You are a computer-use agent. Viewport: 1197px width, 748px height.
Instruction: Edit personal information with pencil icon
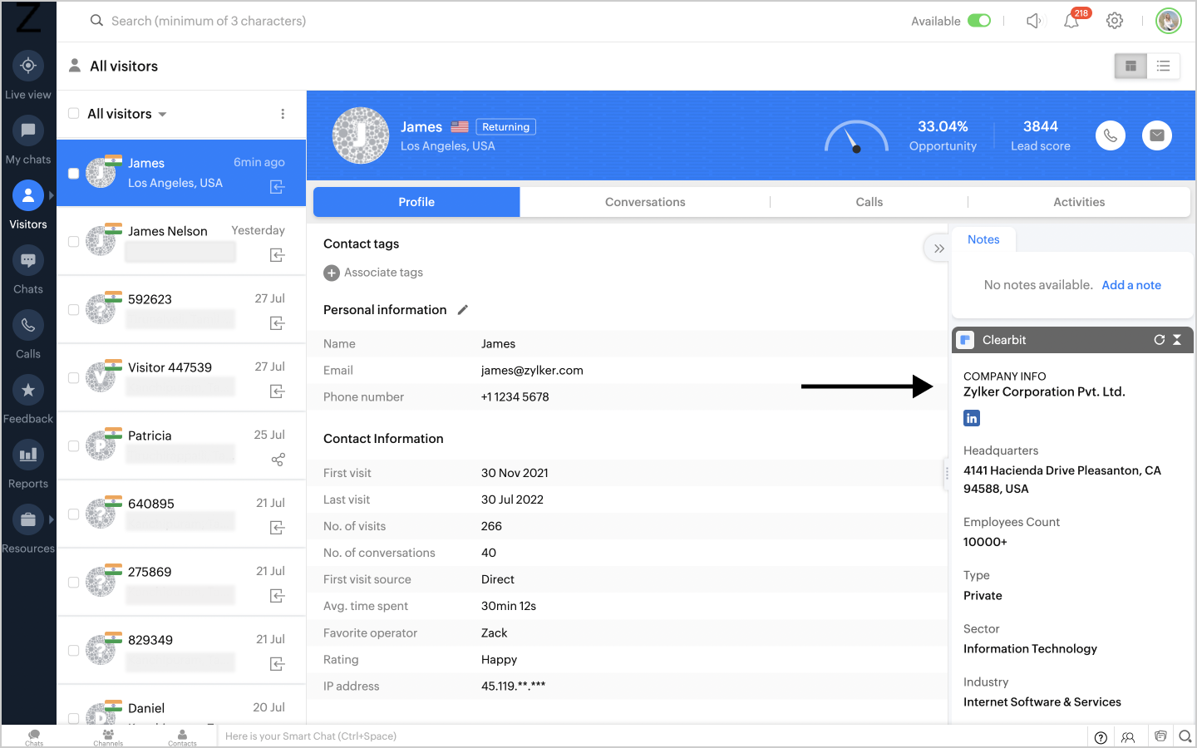tap(463, 310)
